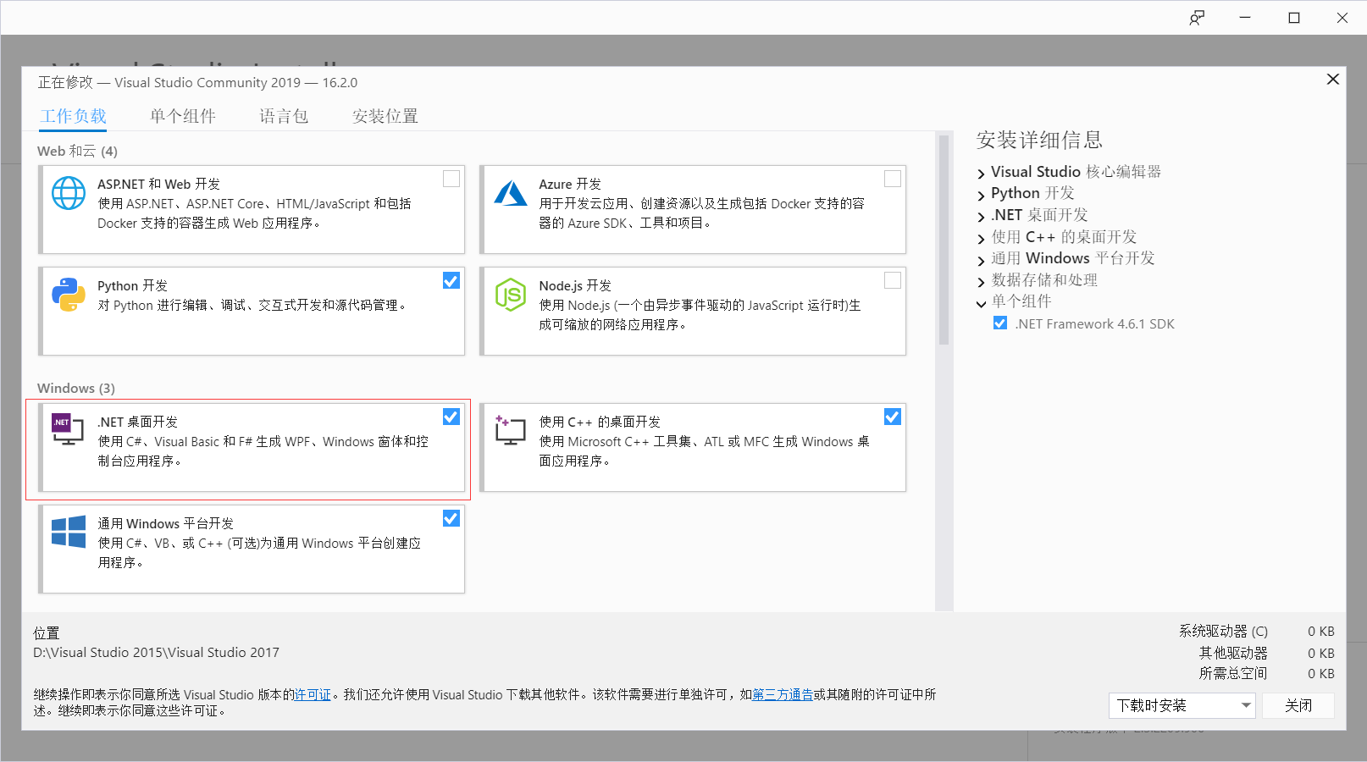Expand Python 开发 install details
The width and height of the screenshot is (1367, 762).
click(x=982, y=195)
